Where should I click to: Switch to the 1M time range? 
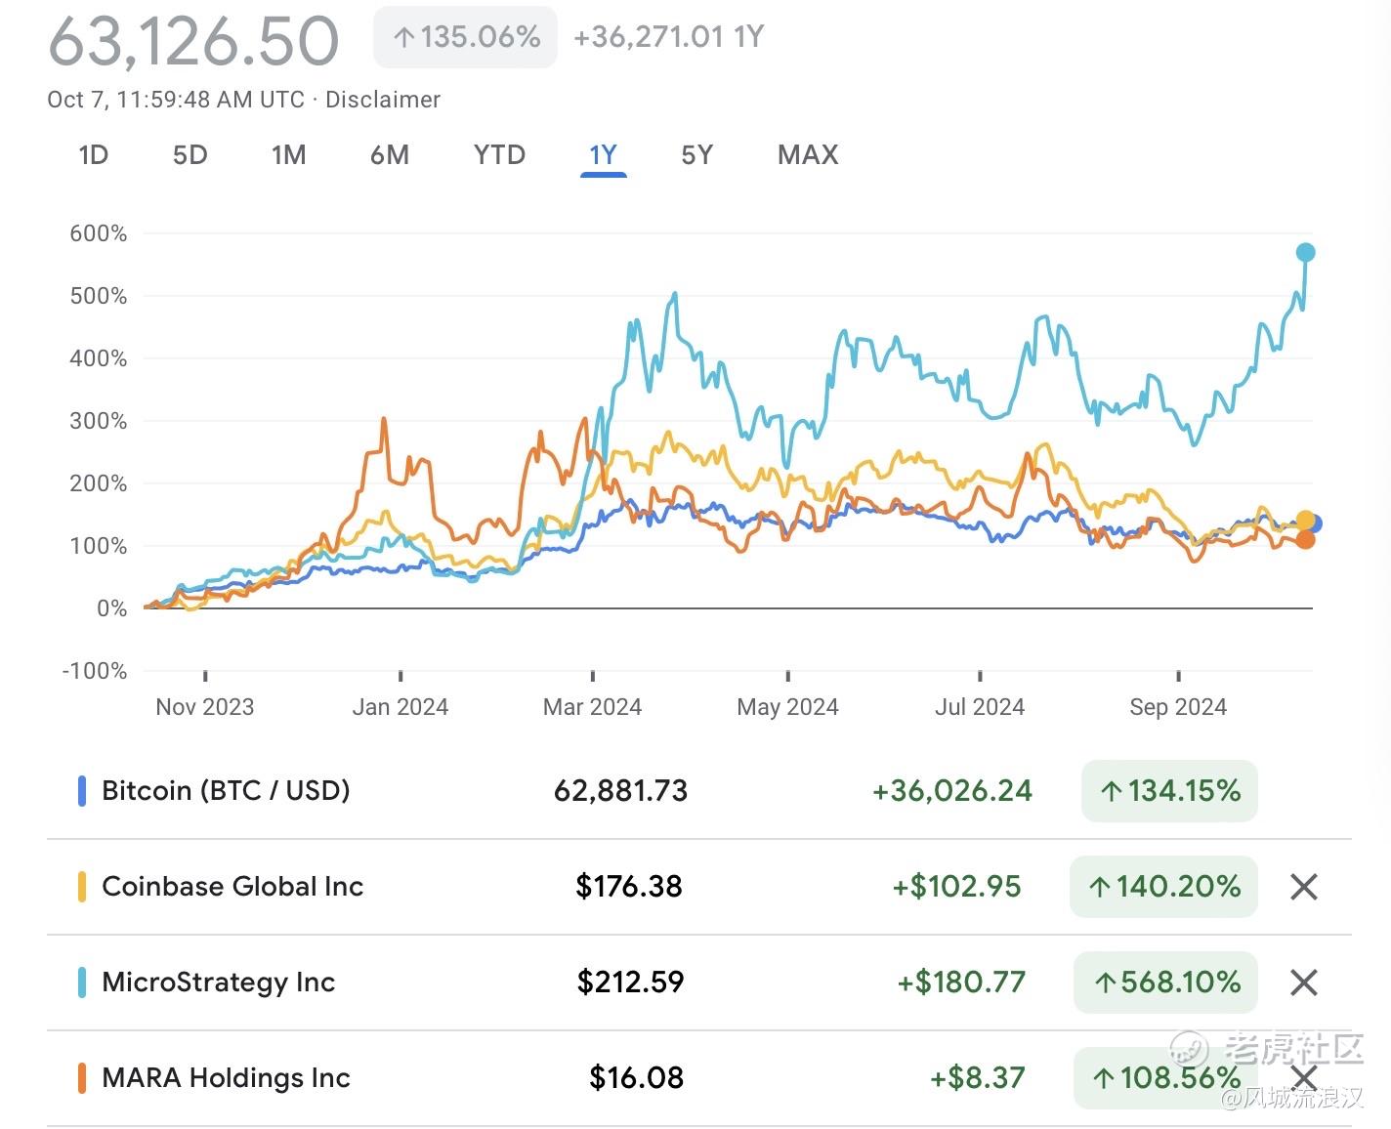(288, 155)
